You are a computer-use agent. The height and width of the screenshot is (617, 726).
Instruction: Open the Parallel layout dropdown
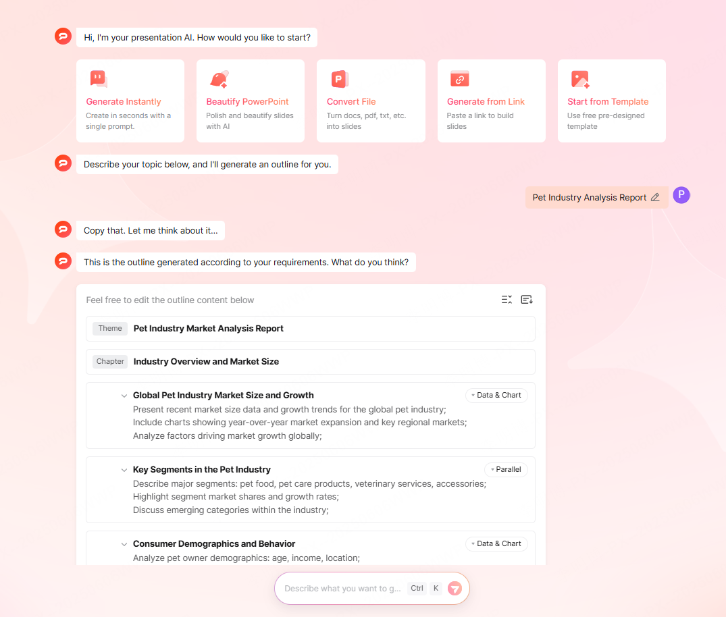coord(506,470)
